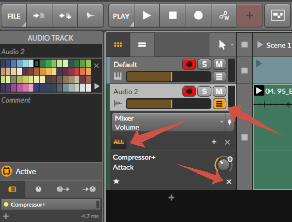The width and height of the screenshot is (292, 222).
Task: Click the global stop-all-clips square
Action: 244,45
